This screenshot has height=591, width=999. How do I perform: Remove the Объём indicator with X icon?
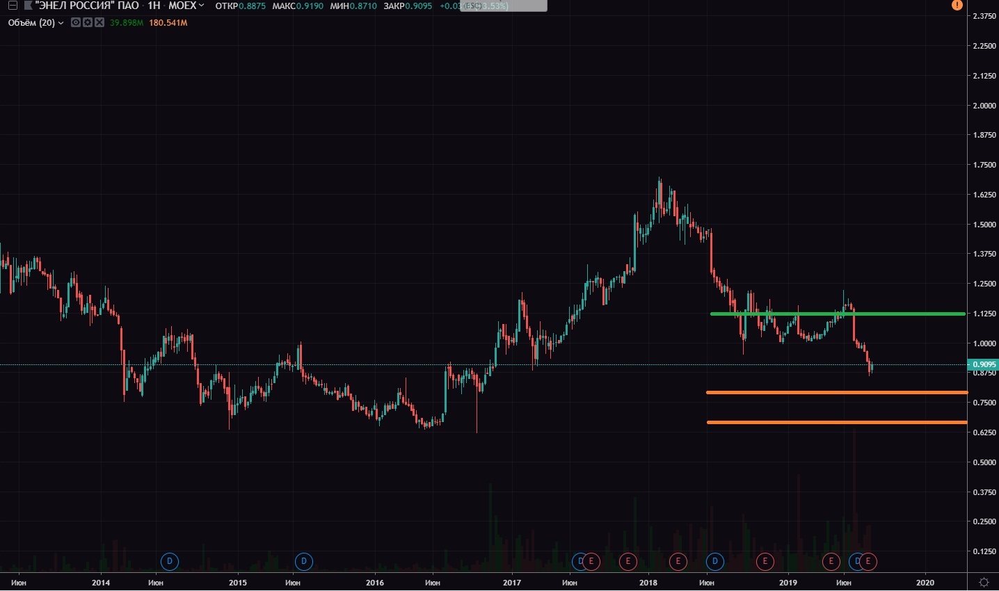[x=99, y=23]
